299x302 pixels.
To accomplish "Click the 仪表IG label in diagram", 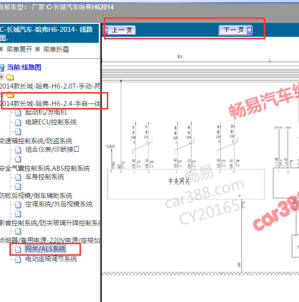I will [x=111, y=146].
